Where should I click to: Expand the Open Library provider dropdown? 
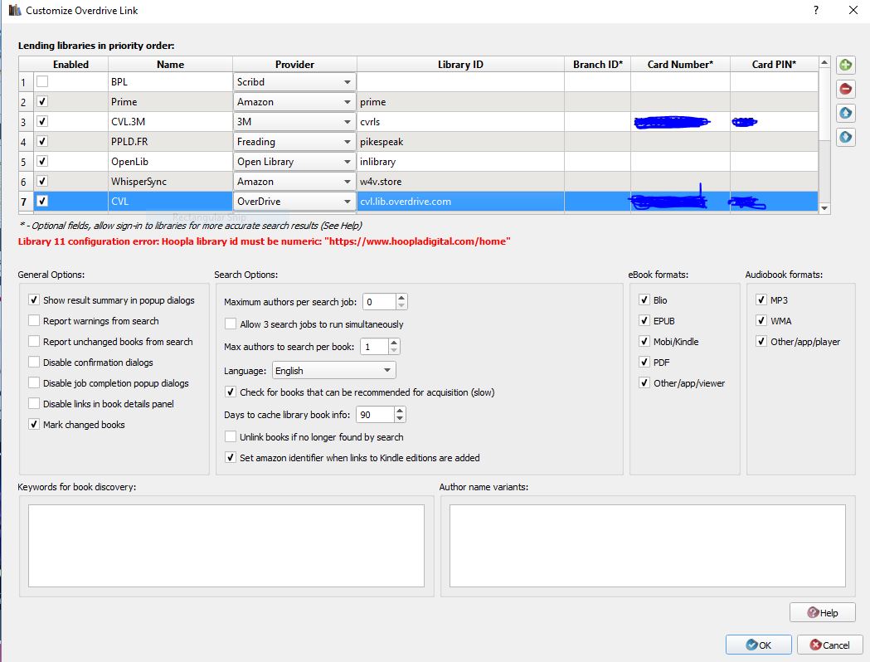tap(294, 162)
